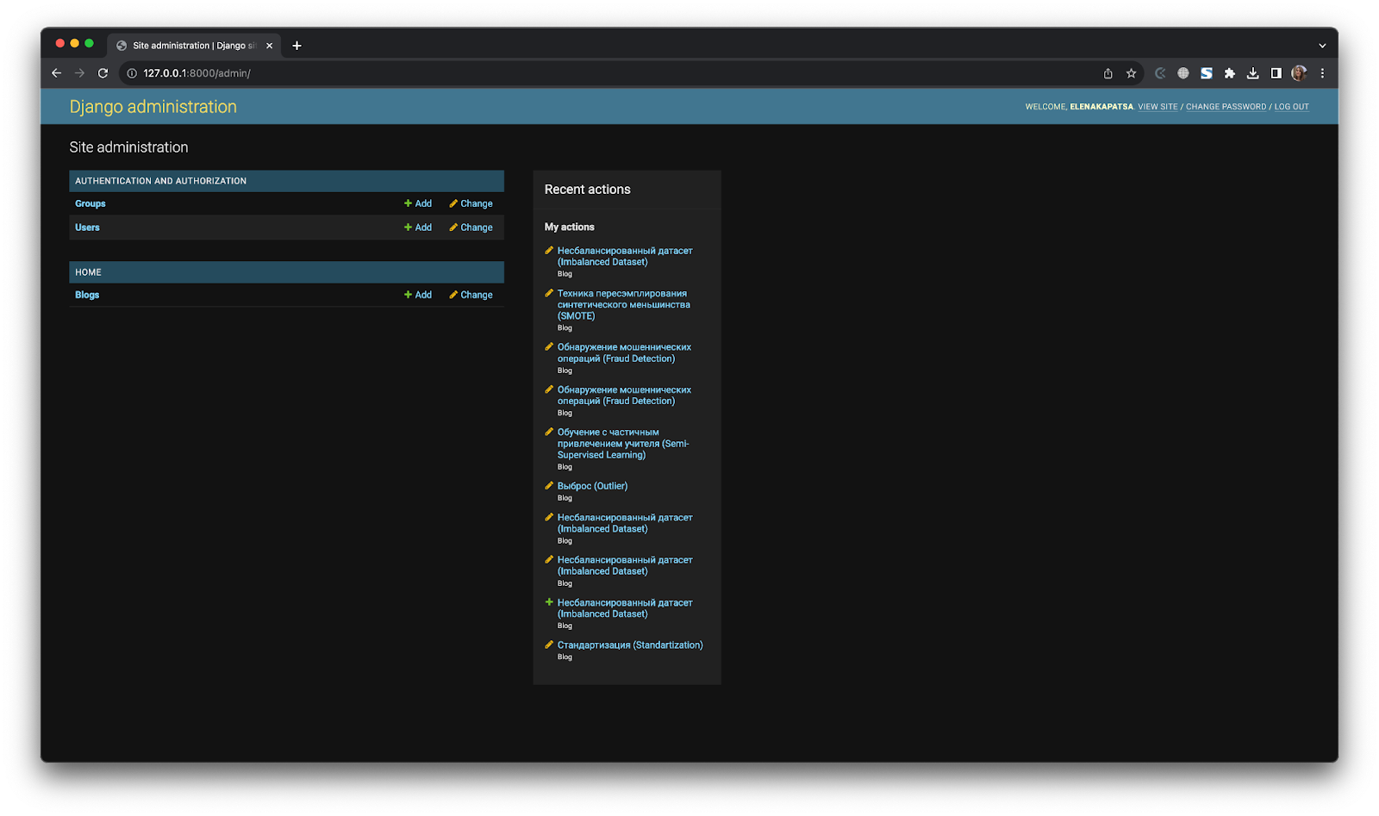Open the VIEW SITE link
Viewport: 1379px width, 816px height.
tap(1157, 107)
